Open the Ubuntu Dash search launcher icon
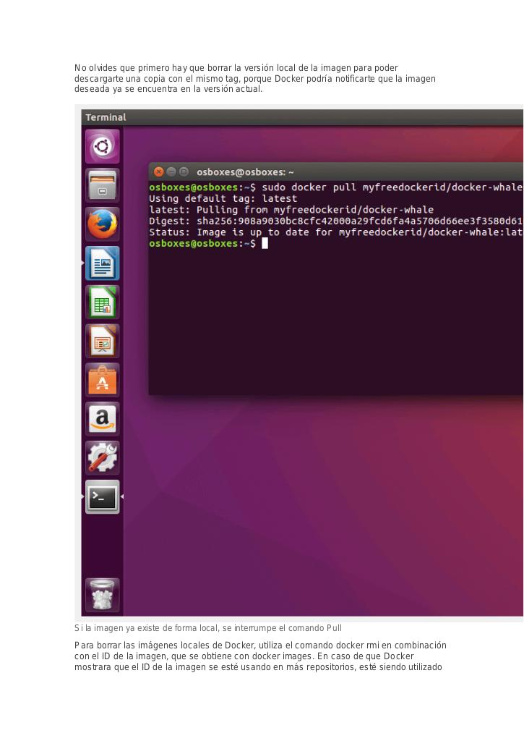This screenshot has height=741, width=524. 103,146
